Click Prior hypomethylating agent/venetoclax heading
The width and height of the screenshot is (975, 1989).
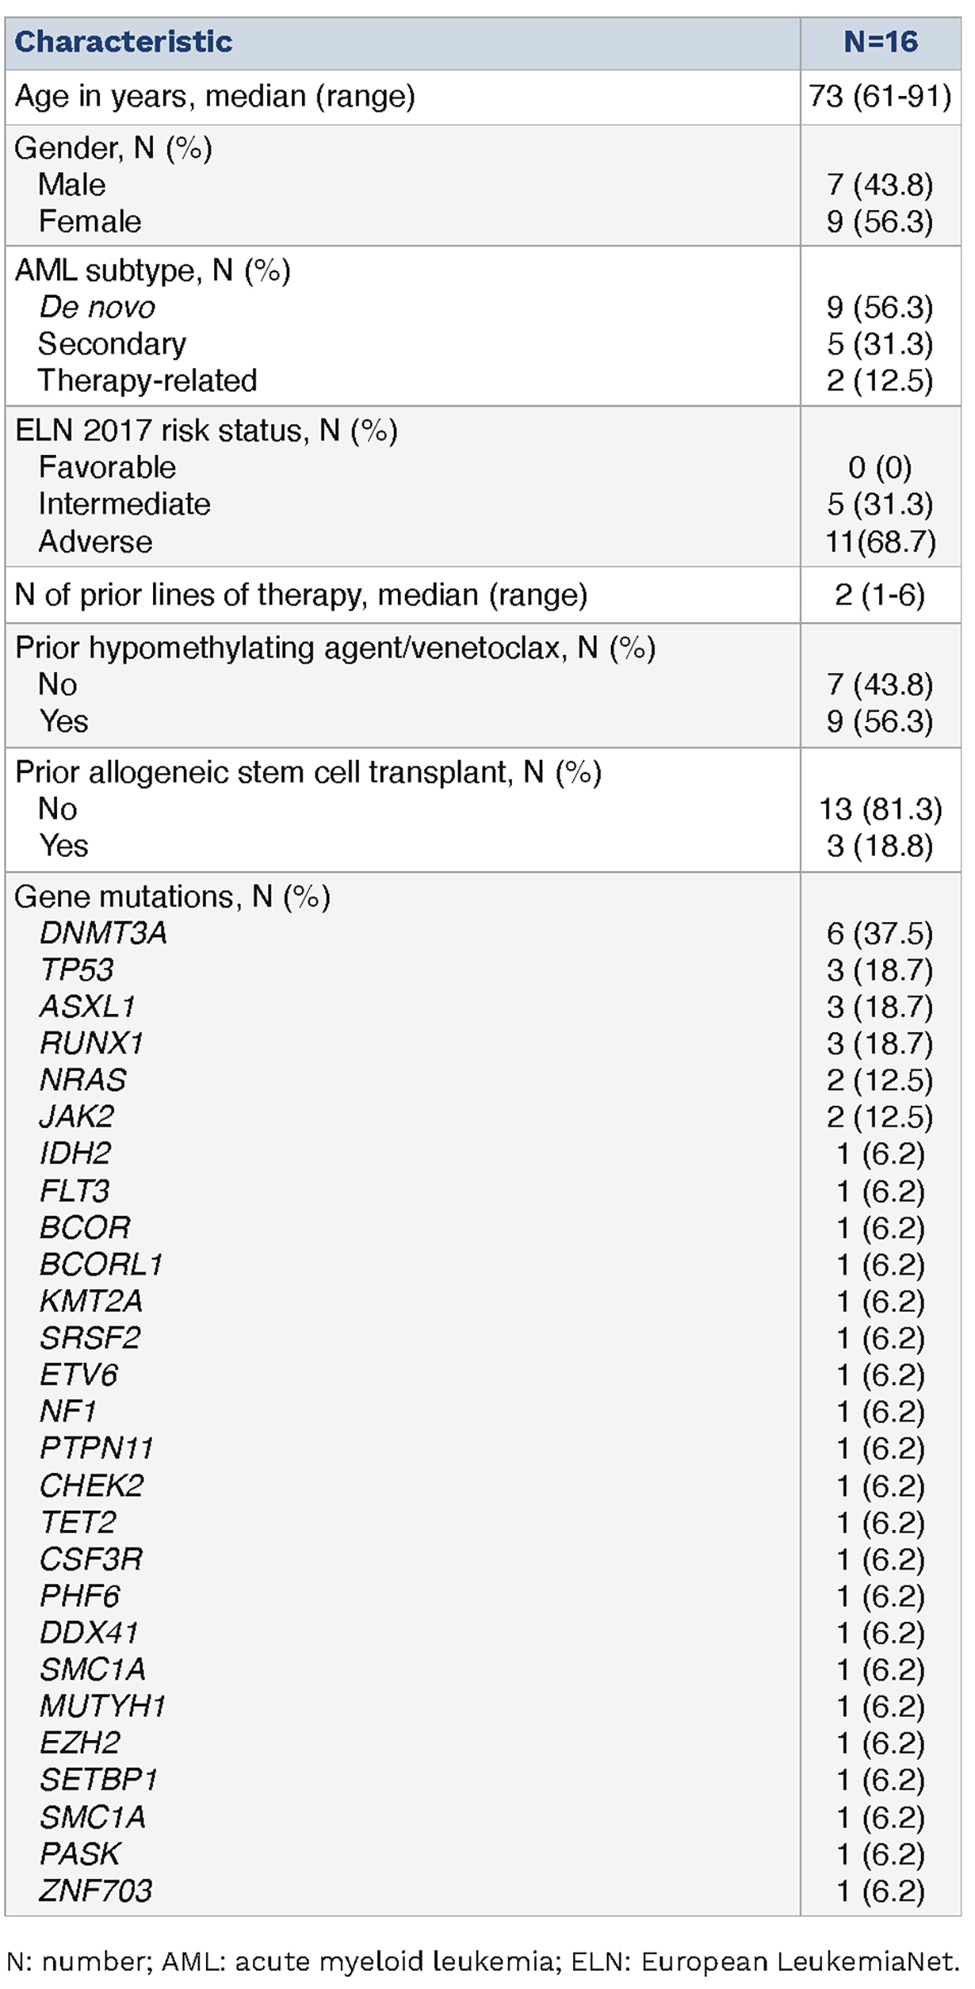[x=335, y=648]
